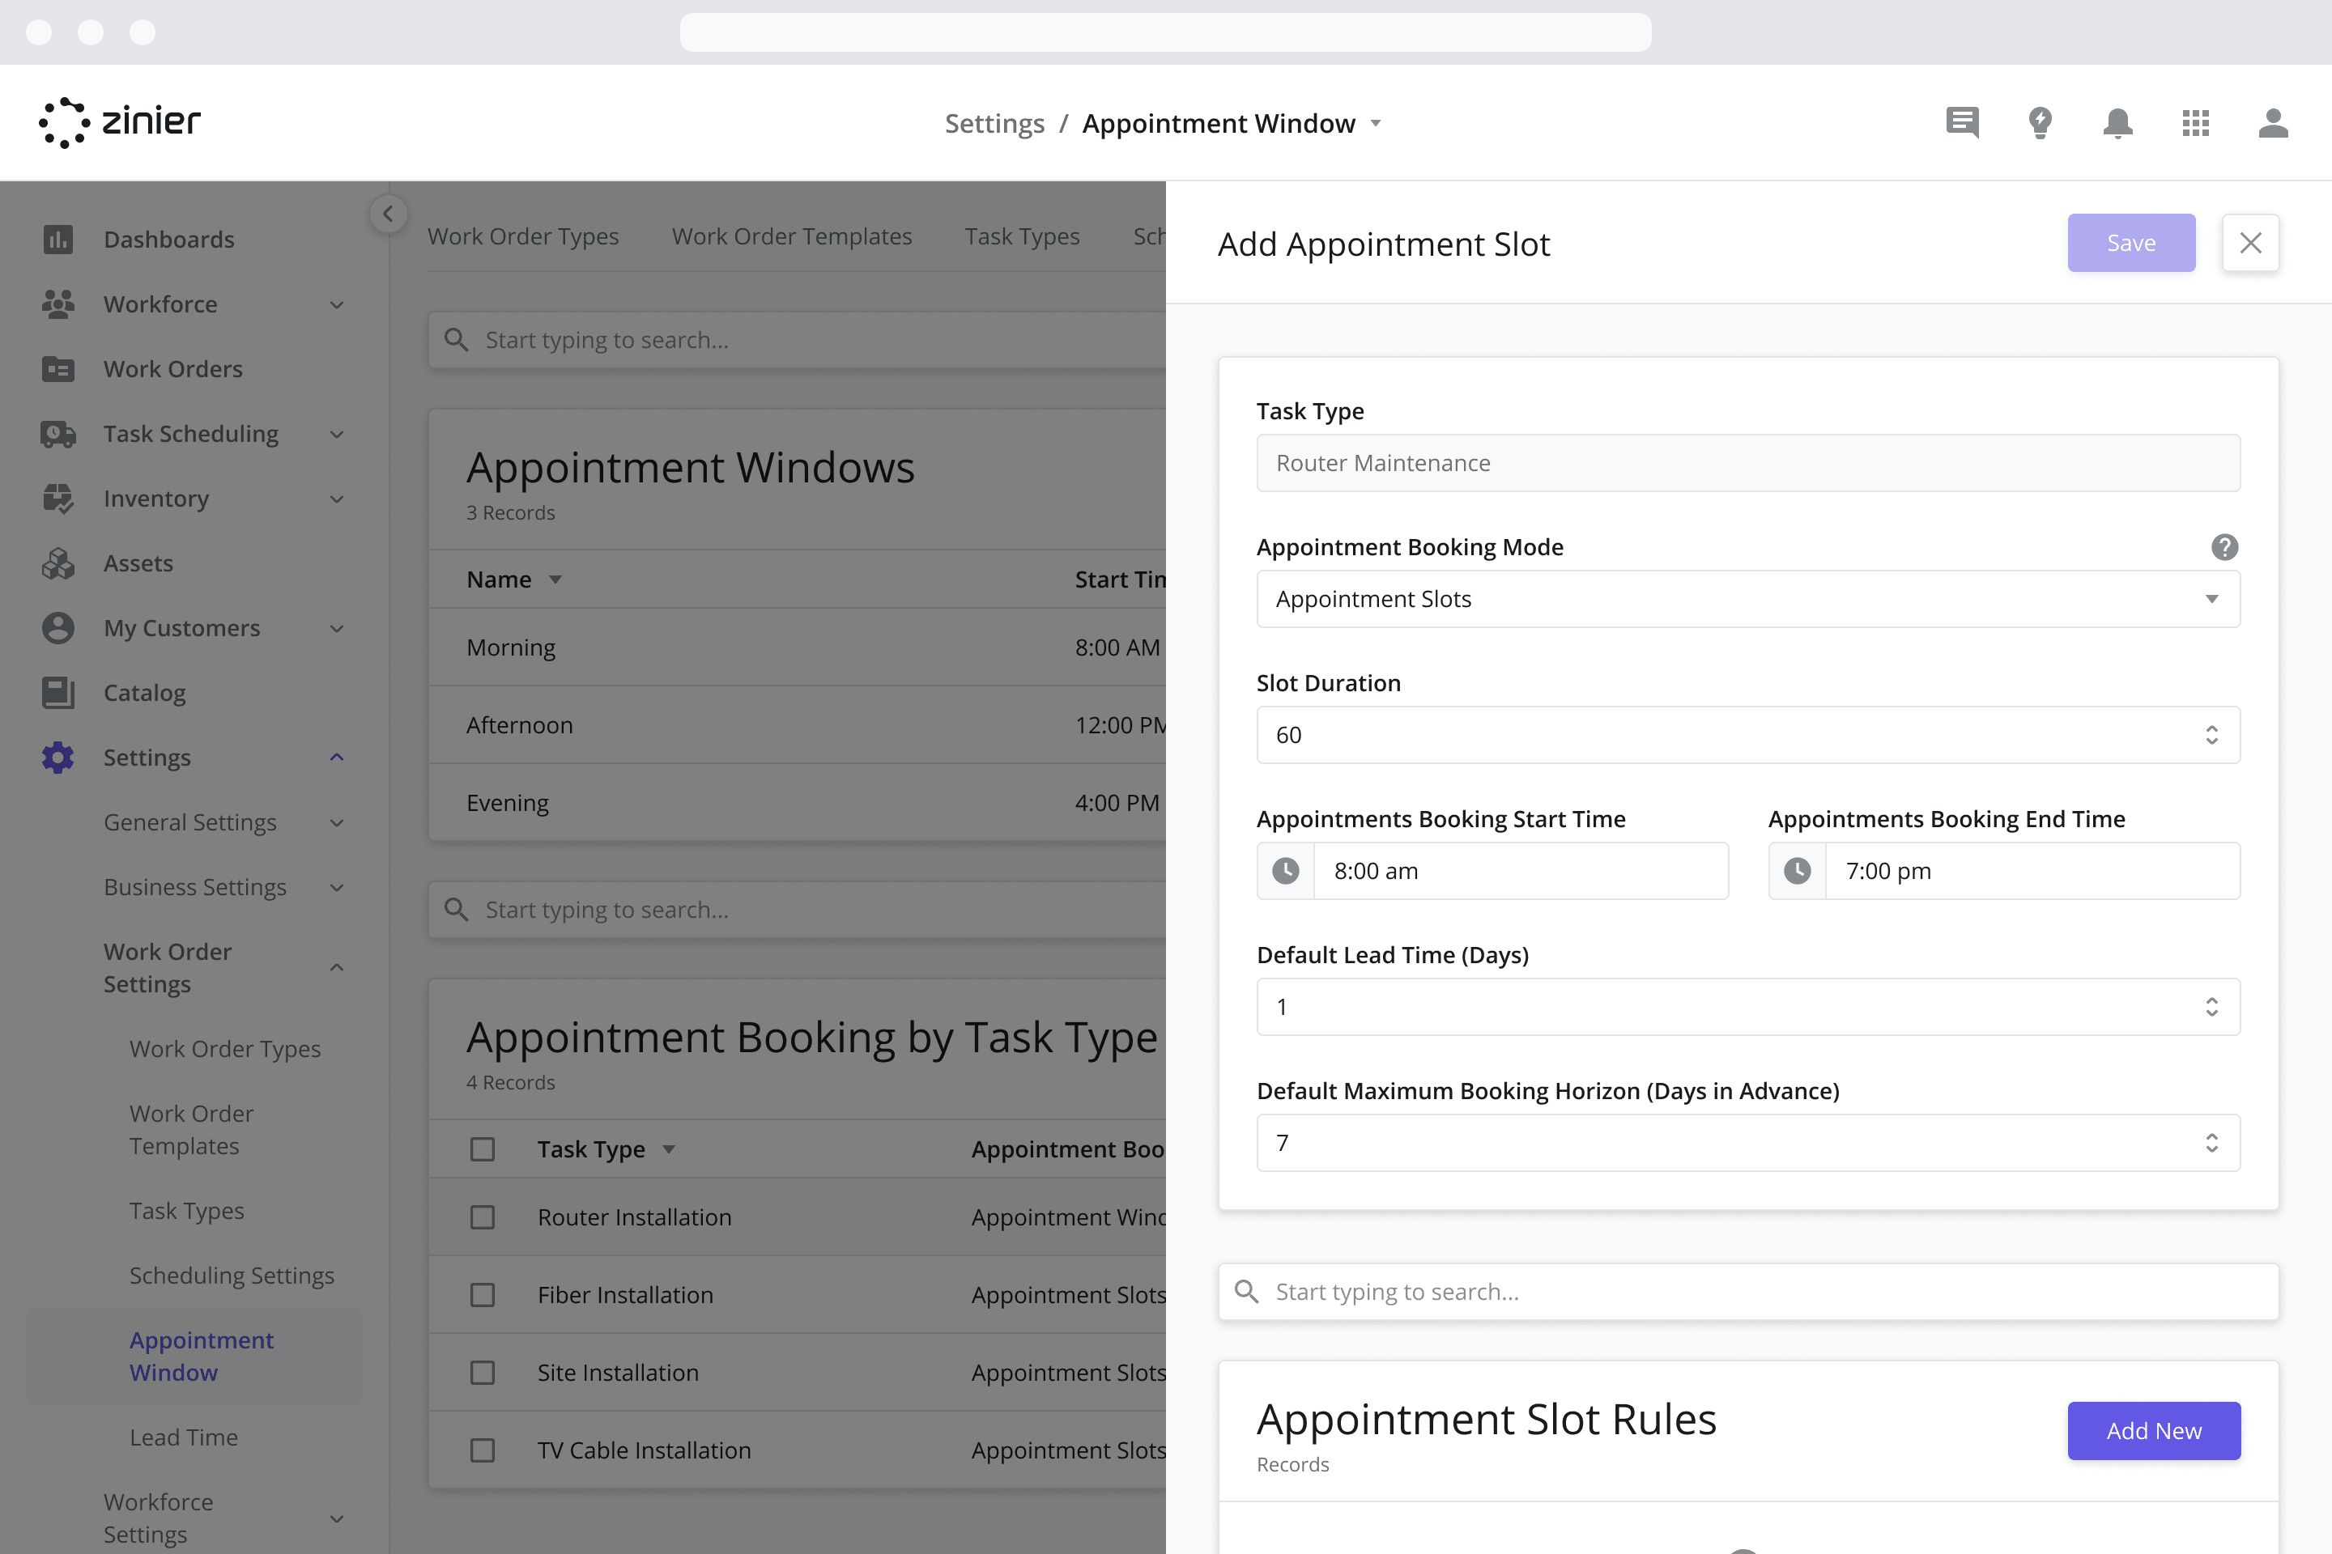Expand the Inventory menu chevron

tap(337, 499)
